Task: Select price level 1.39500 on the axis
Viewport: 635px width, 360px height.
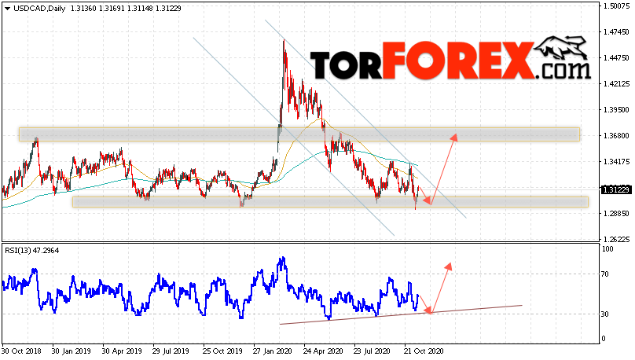Action: [616, 110]
